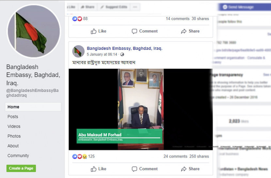The height and width of the screenshot is (178, 271).
Task: Open the public globe icon beside post date
Action: click(x=122, y=54)
